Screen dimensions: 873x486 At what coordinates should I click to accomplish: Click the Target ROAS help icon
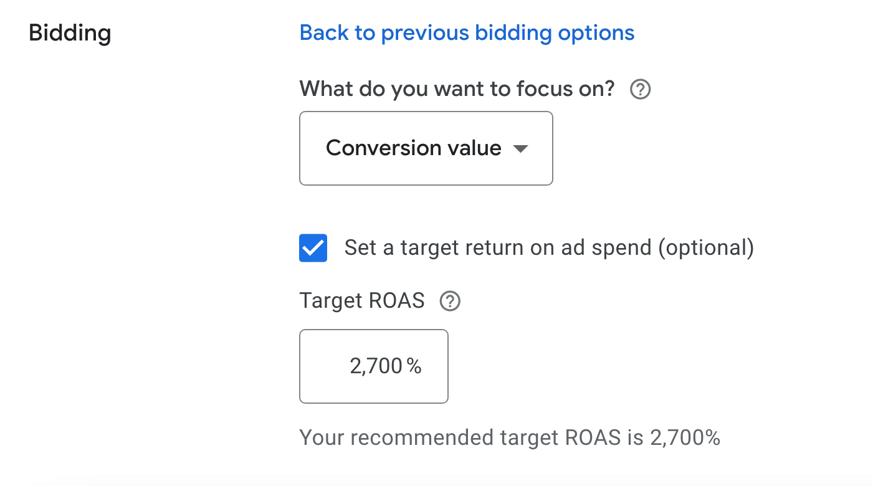(450, 302)
